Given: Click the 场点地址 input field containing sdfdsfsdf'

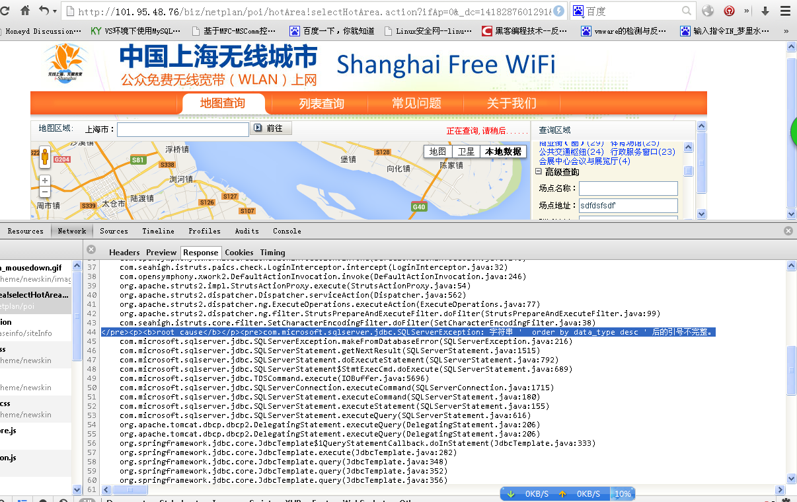Looking at the screenshot, I should tap(628, 206).
